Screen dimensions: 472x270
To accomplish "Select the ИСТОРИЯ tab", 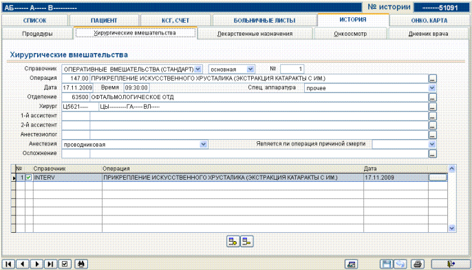I will click(353, 20).
